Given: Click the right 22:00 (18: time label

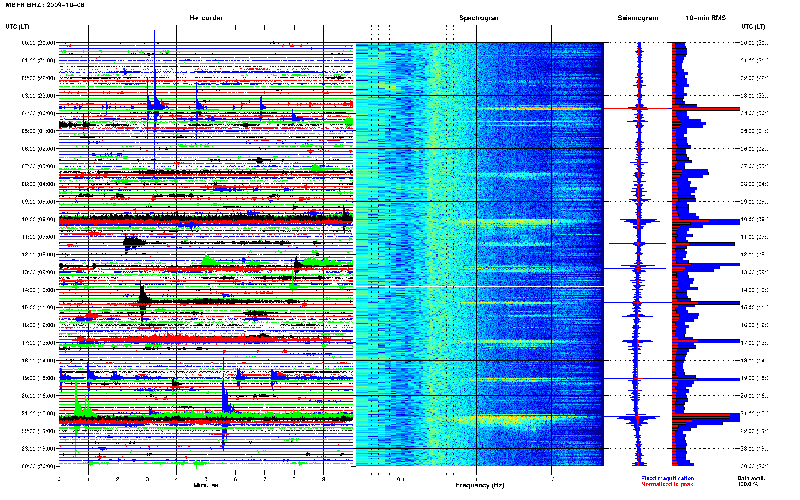Looking at the screenshot, I should (754, 431).
